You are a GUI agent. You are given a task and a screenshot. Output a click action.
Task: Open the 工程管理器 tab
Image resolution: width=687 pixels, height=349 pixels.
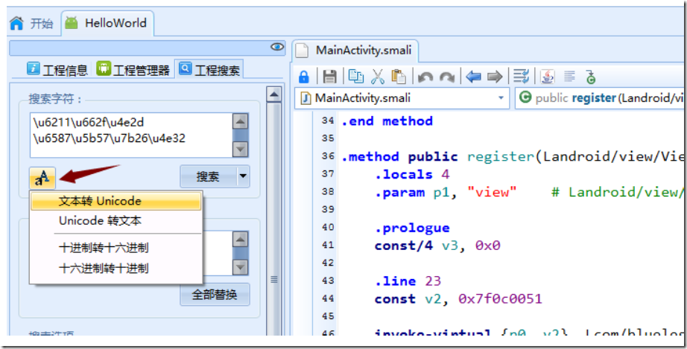click(133, 70)
